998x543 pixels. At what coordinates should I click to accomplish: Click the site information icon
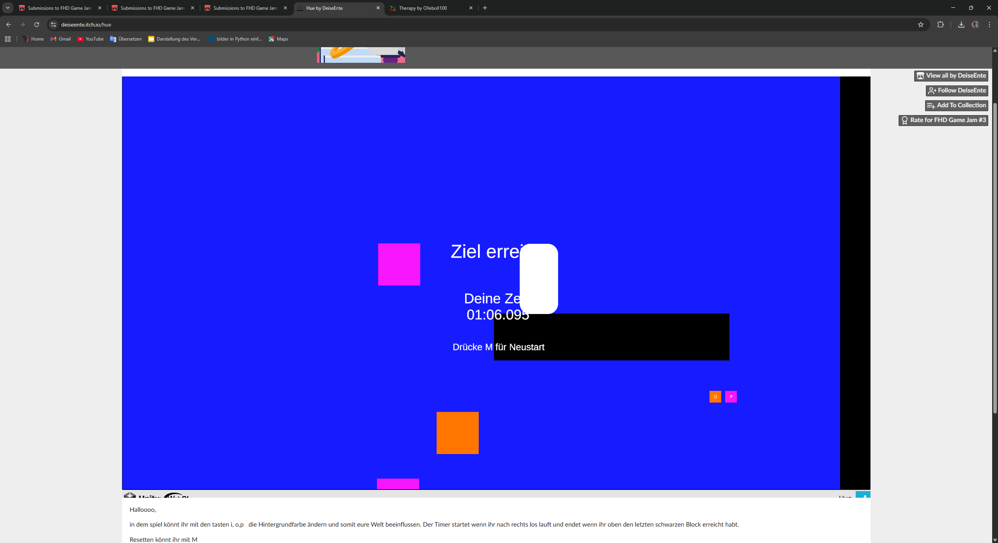pyautogui.click(x=53, y=25)
